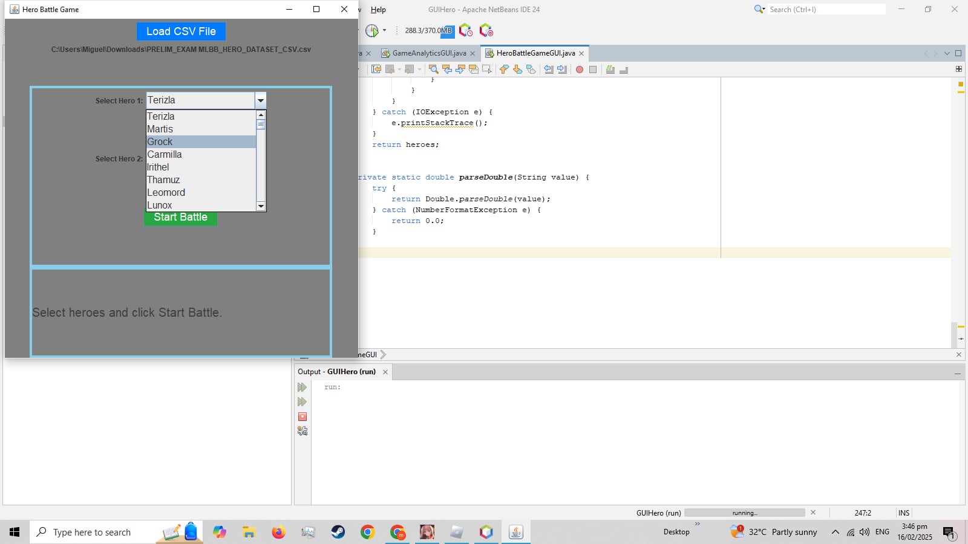Pick Martis in the dropdown list
The height and width of the screenshot is (544, 968).
click(201, 129)
